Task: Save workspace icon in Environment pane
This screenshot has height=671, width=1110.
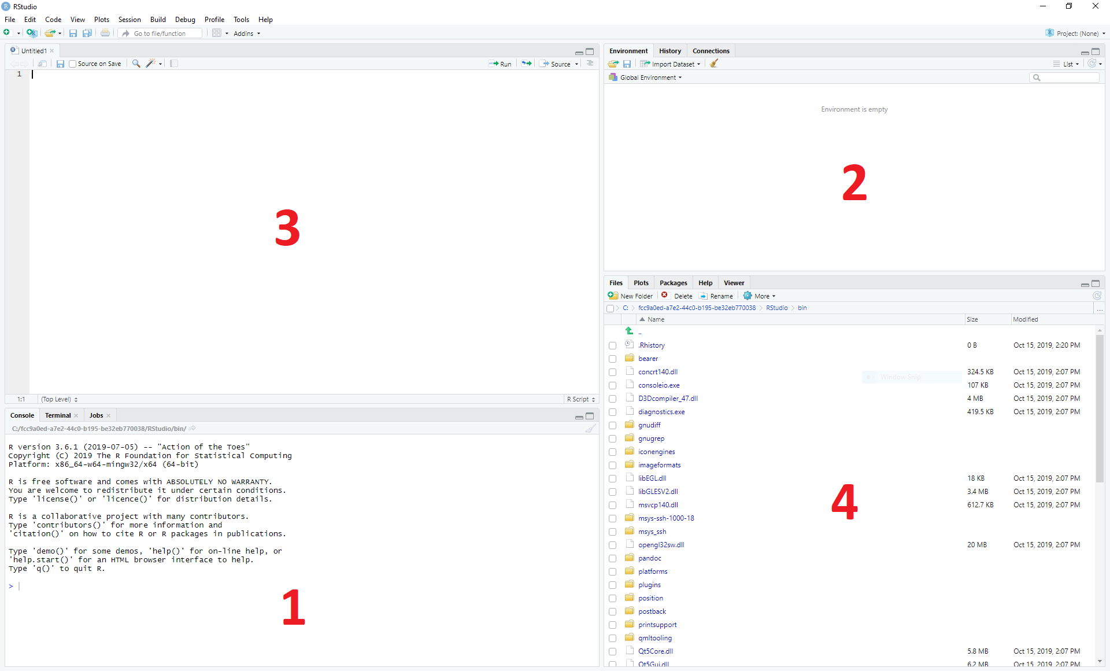Action: tap(627, 64)
